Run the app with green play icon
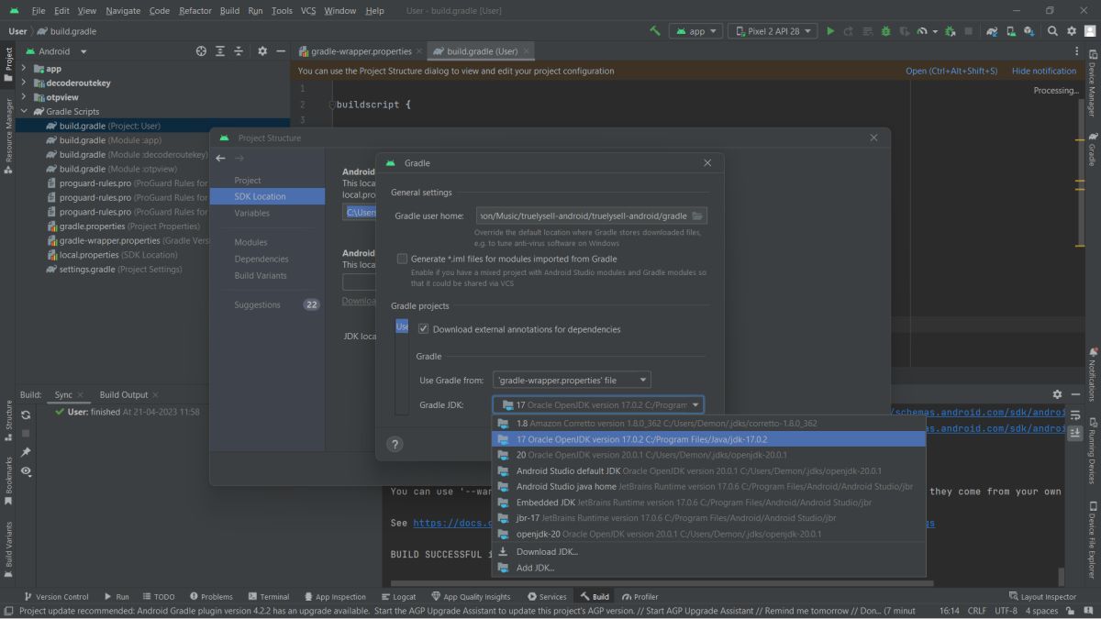The width and height of the screenshot is (1101, 619). point(830,30)
